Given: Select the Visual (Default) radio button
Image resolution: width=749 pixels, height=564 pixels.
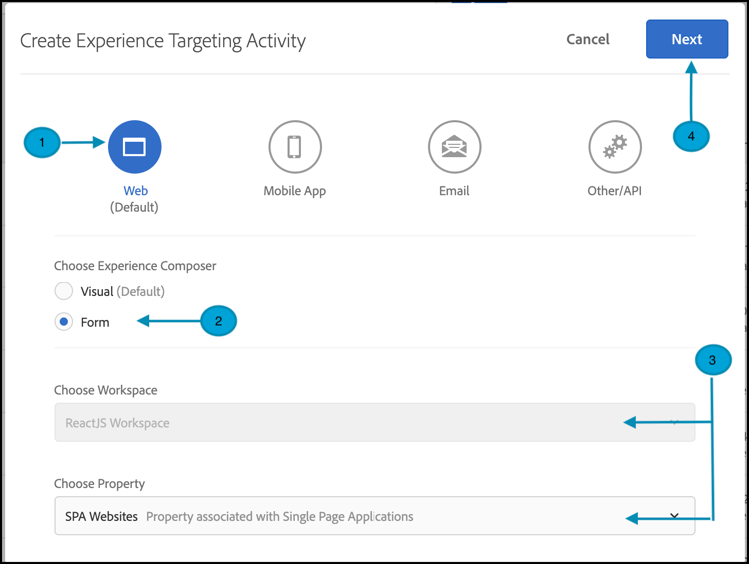Looking at the screenshot, I should [64, 291].
